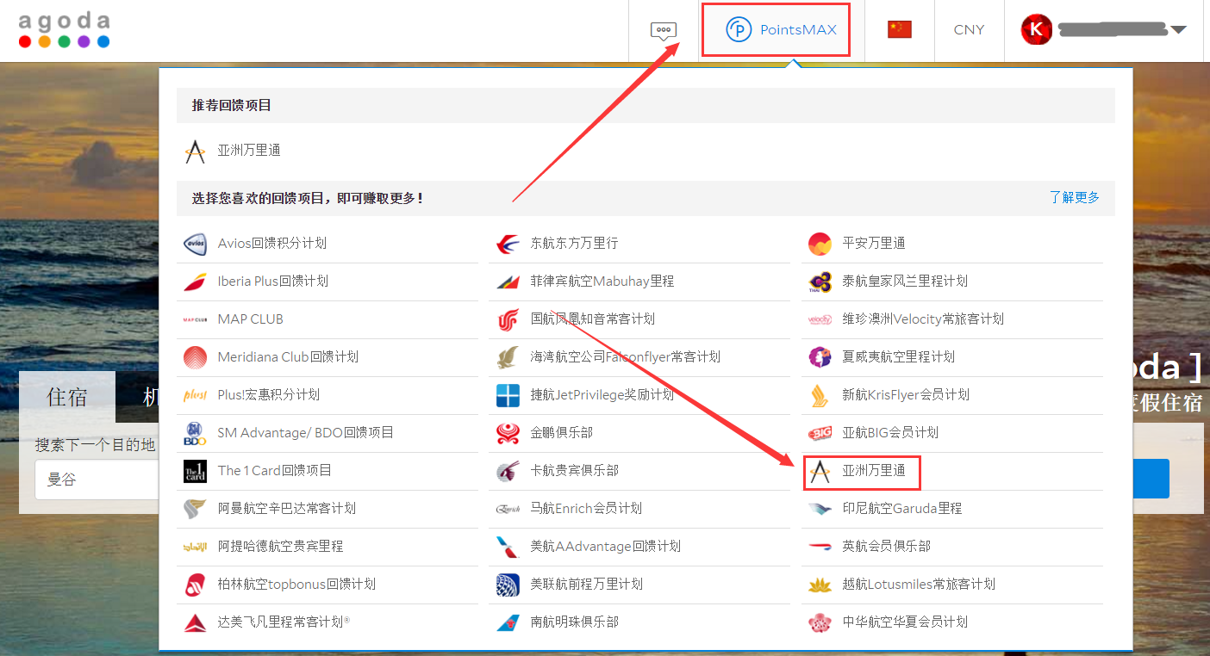Choose 亚洲万里通 in the third column
The height and width of the screenshot is (656, 1210).
(874, 471)
